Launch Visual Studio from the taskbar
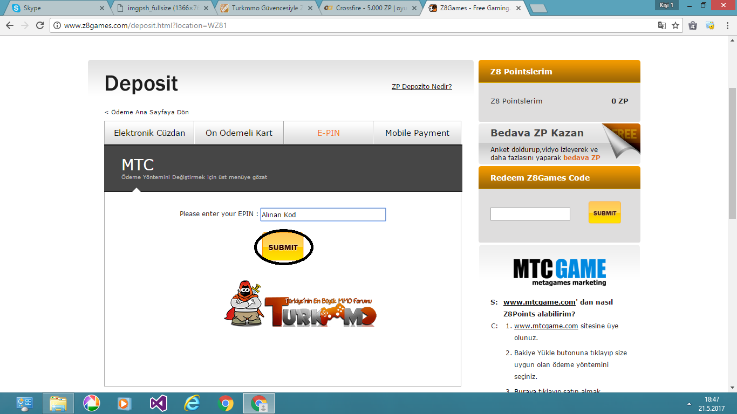737x414 pixels. pos(159,403)
